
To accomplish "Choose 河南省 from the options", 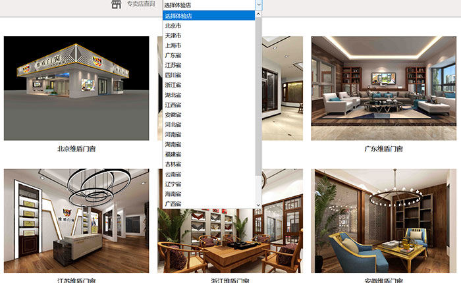I will [173, 134].
